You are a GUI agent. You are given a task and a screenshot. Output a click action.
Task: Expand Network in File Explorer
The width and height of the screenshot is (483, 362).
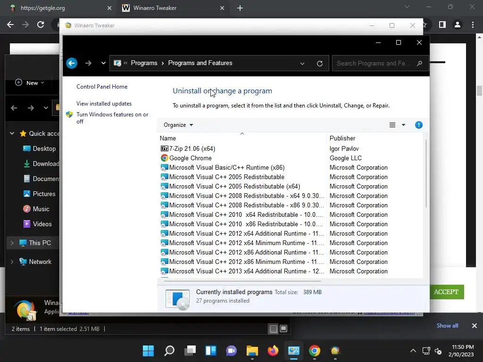[x=12, y=262]
